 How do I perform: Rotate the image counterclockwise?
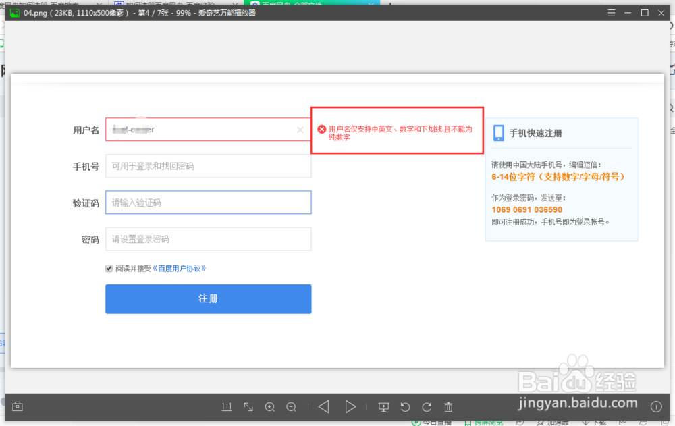click(405, 407)
